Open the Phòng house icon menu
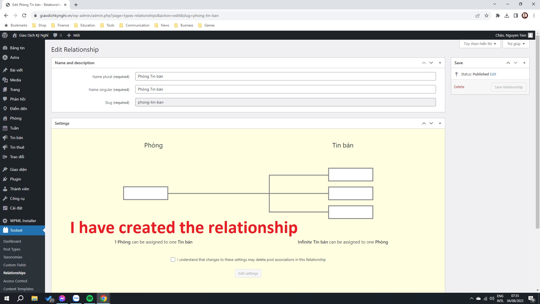The width and height of the screenshot is (540, 304). [x=5, y=118]
